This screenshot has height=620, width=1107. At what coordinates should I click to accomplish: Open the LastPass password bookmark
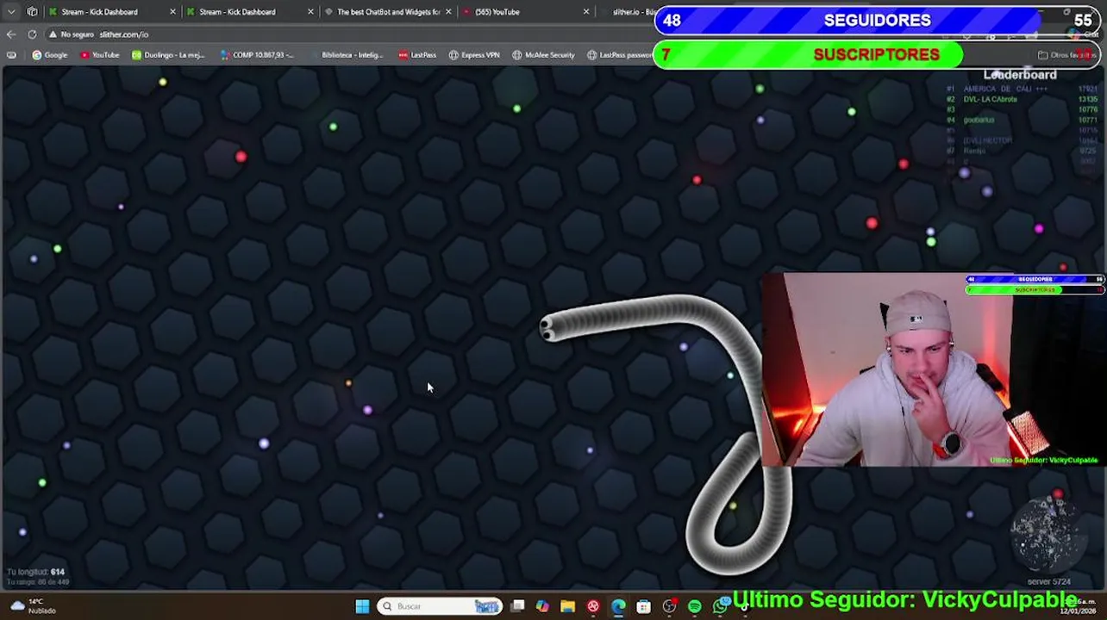click(x=619, y=55)
